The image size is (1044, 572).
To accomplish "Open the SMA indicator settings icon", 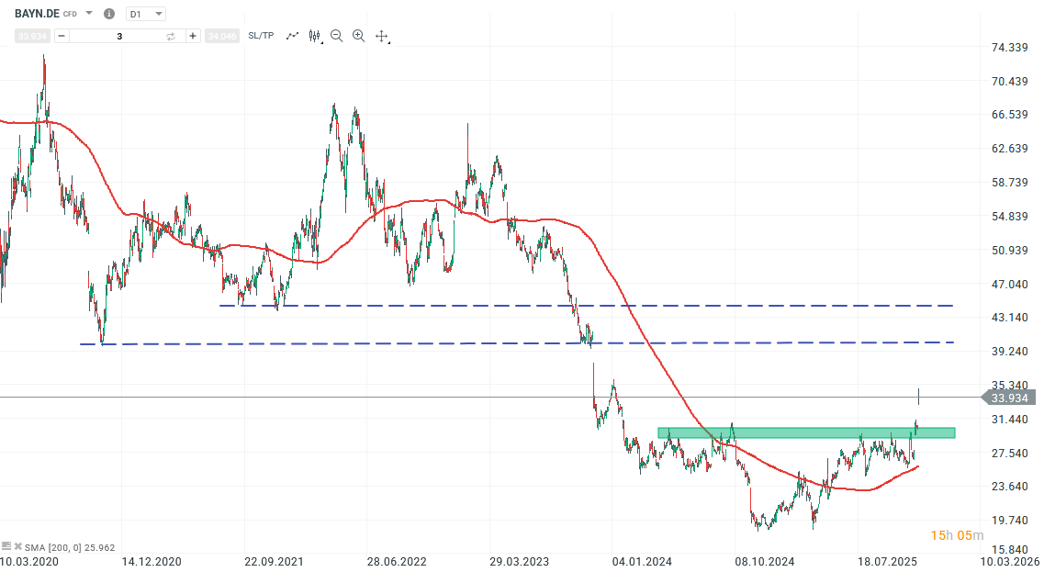I will 6,546.
